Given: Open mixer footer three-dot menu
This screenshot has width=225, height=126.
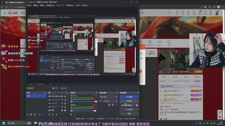Looking at the screenshot, I should coord(75,115).
